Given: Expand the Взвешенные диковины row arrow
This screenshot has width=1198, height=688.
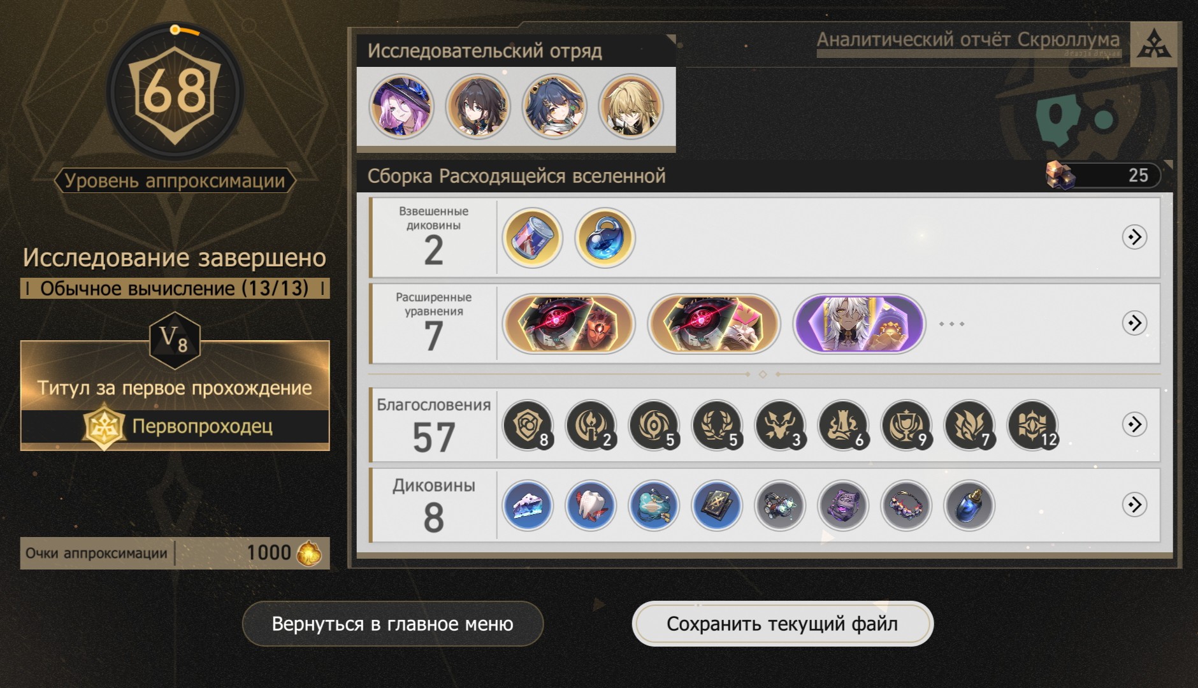Looking at the screenshot, I should (1134, 237).
